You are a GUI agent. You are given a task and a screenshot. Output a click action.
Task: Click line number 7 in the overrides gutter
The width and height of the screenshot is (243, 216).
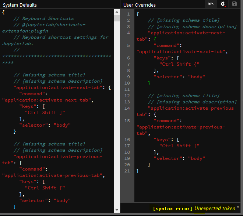tap(128, 64)
